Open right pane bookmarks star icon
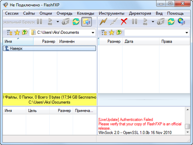Viewport: 193px width, 145px height. 112,33
